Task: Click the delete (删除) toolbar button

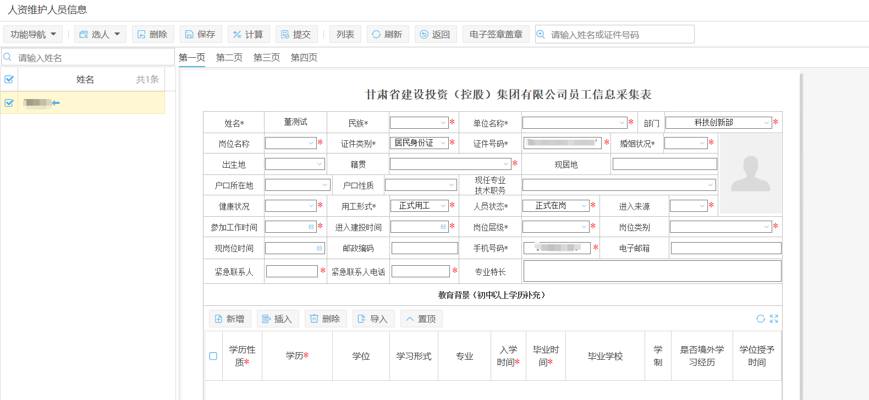Action: click(x=153, y=34)
